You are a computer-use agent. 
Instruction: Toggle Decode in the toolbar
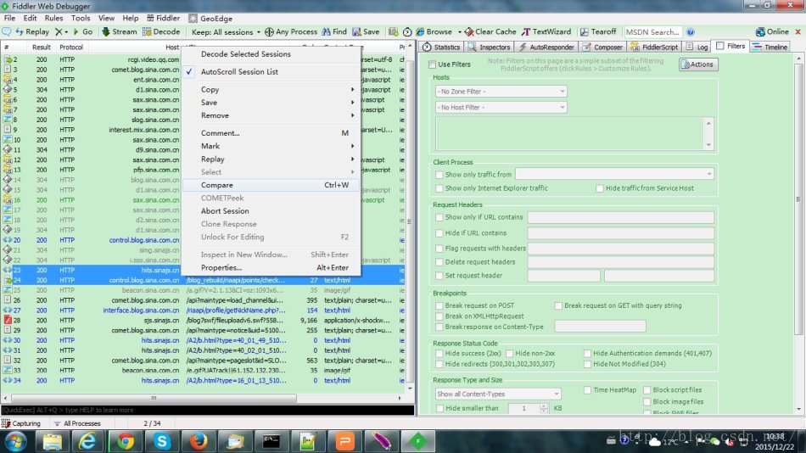pos(161,32)
